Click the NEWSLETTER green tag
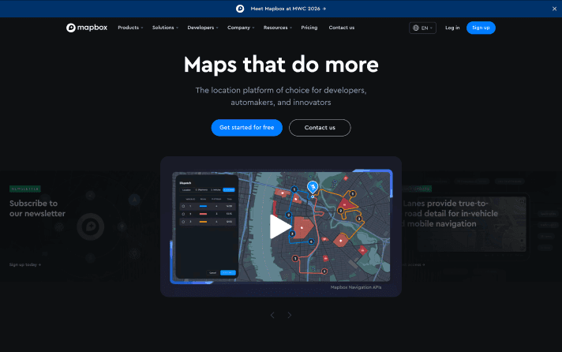This screenshot has height=352, width=562. [x=25, y=189]
